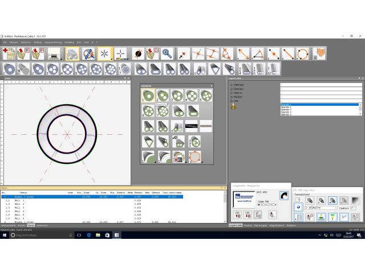This screenshot has width=365, height=273.
Task: Click the printer icon in toolbar
Action: (55, 54)
